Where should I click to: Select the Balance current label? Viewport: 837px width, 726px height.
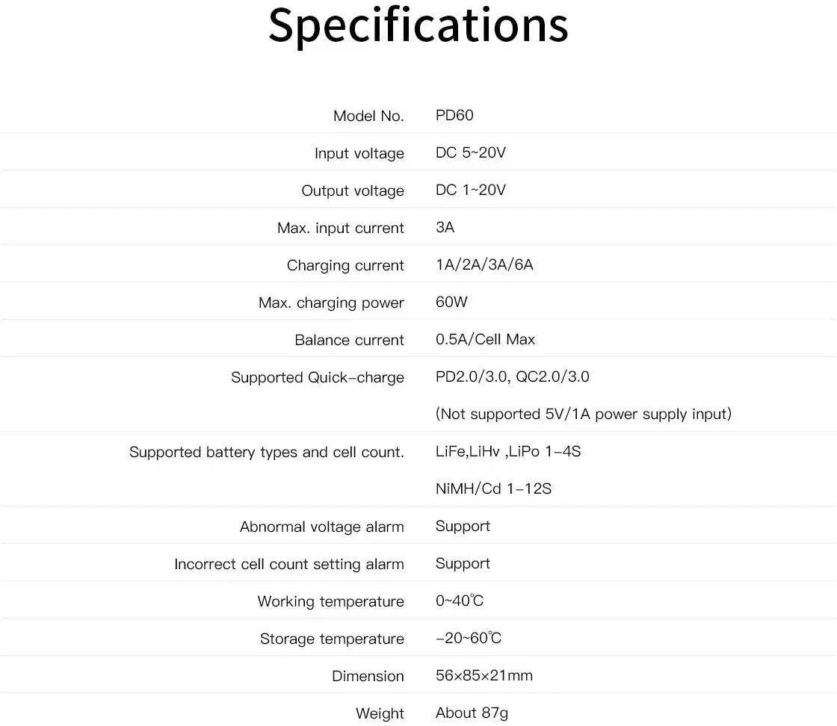(x=349, y=340)
